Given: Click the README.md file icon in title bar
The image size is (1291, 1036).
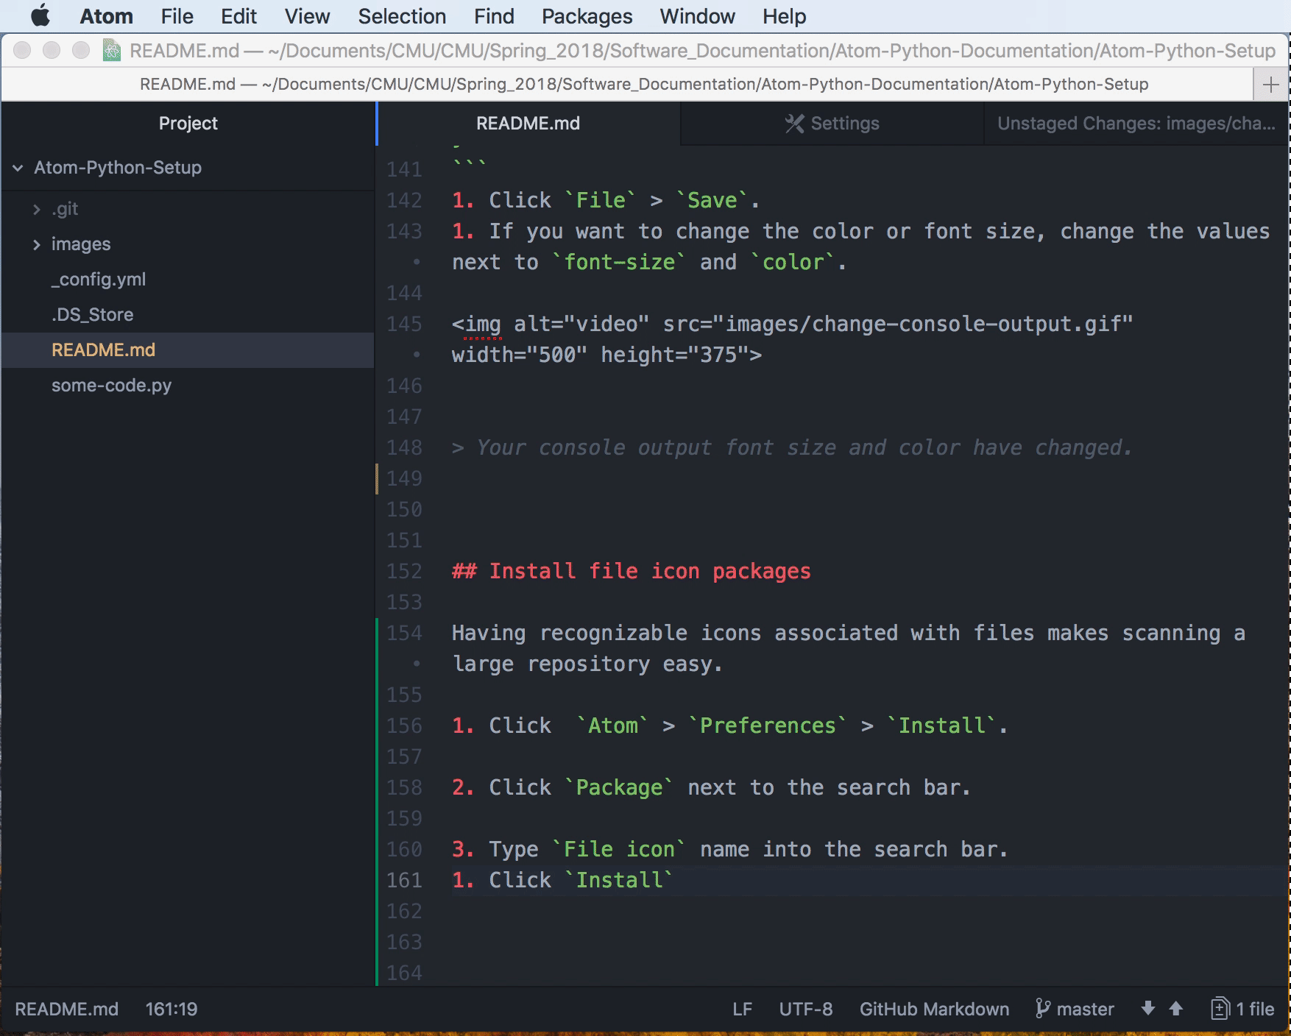Looking at the screenshot, I should point(112,50).
